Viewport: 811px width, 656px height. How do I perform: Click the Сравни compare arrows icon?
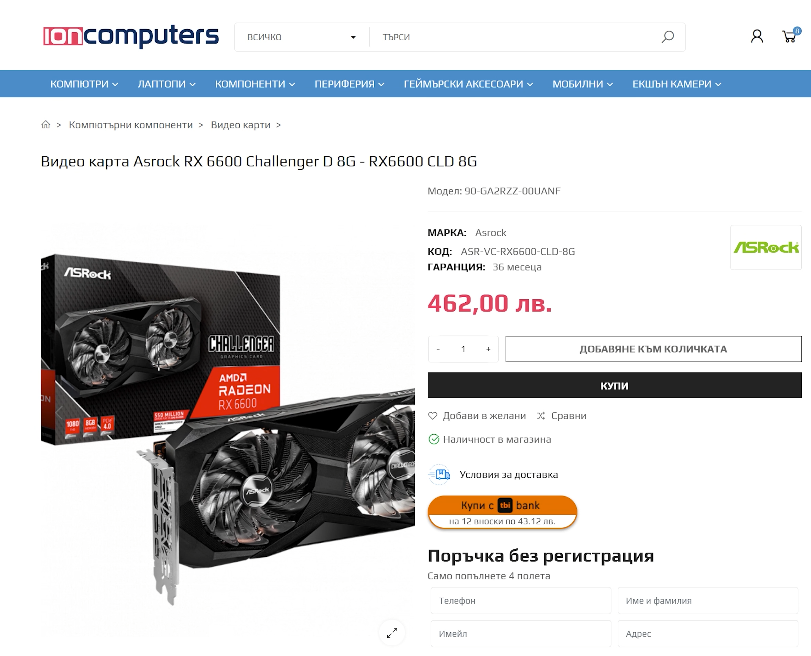pyautogui.click(x=541, y=416)
